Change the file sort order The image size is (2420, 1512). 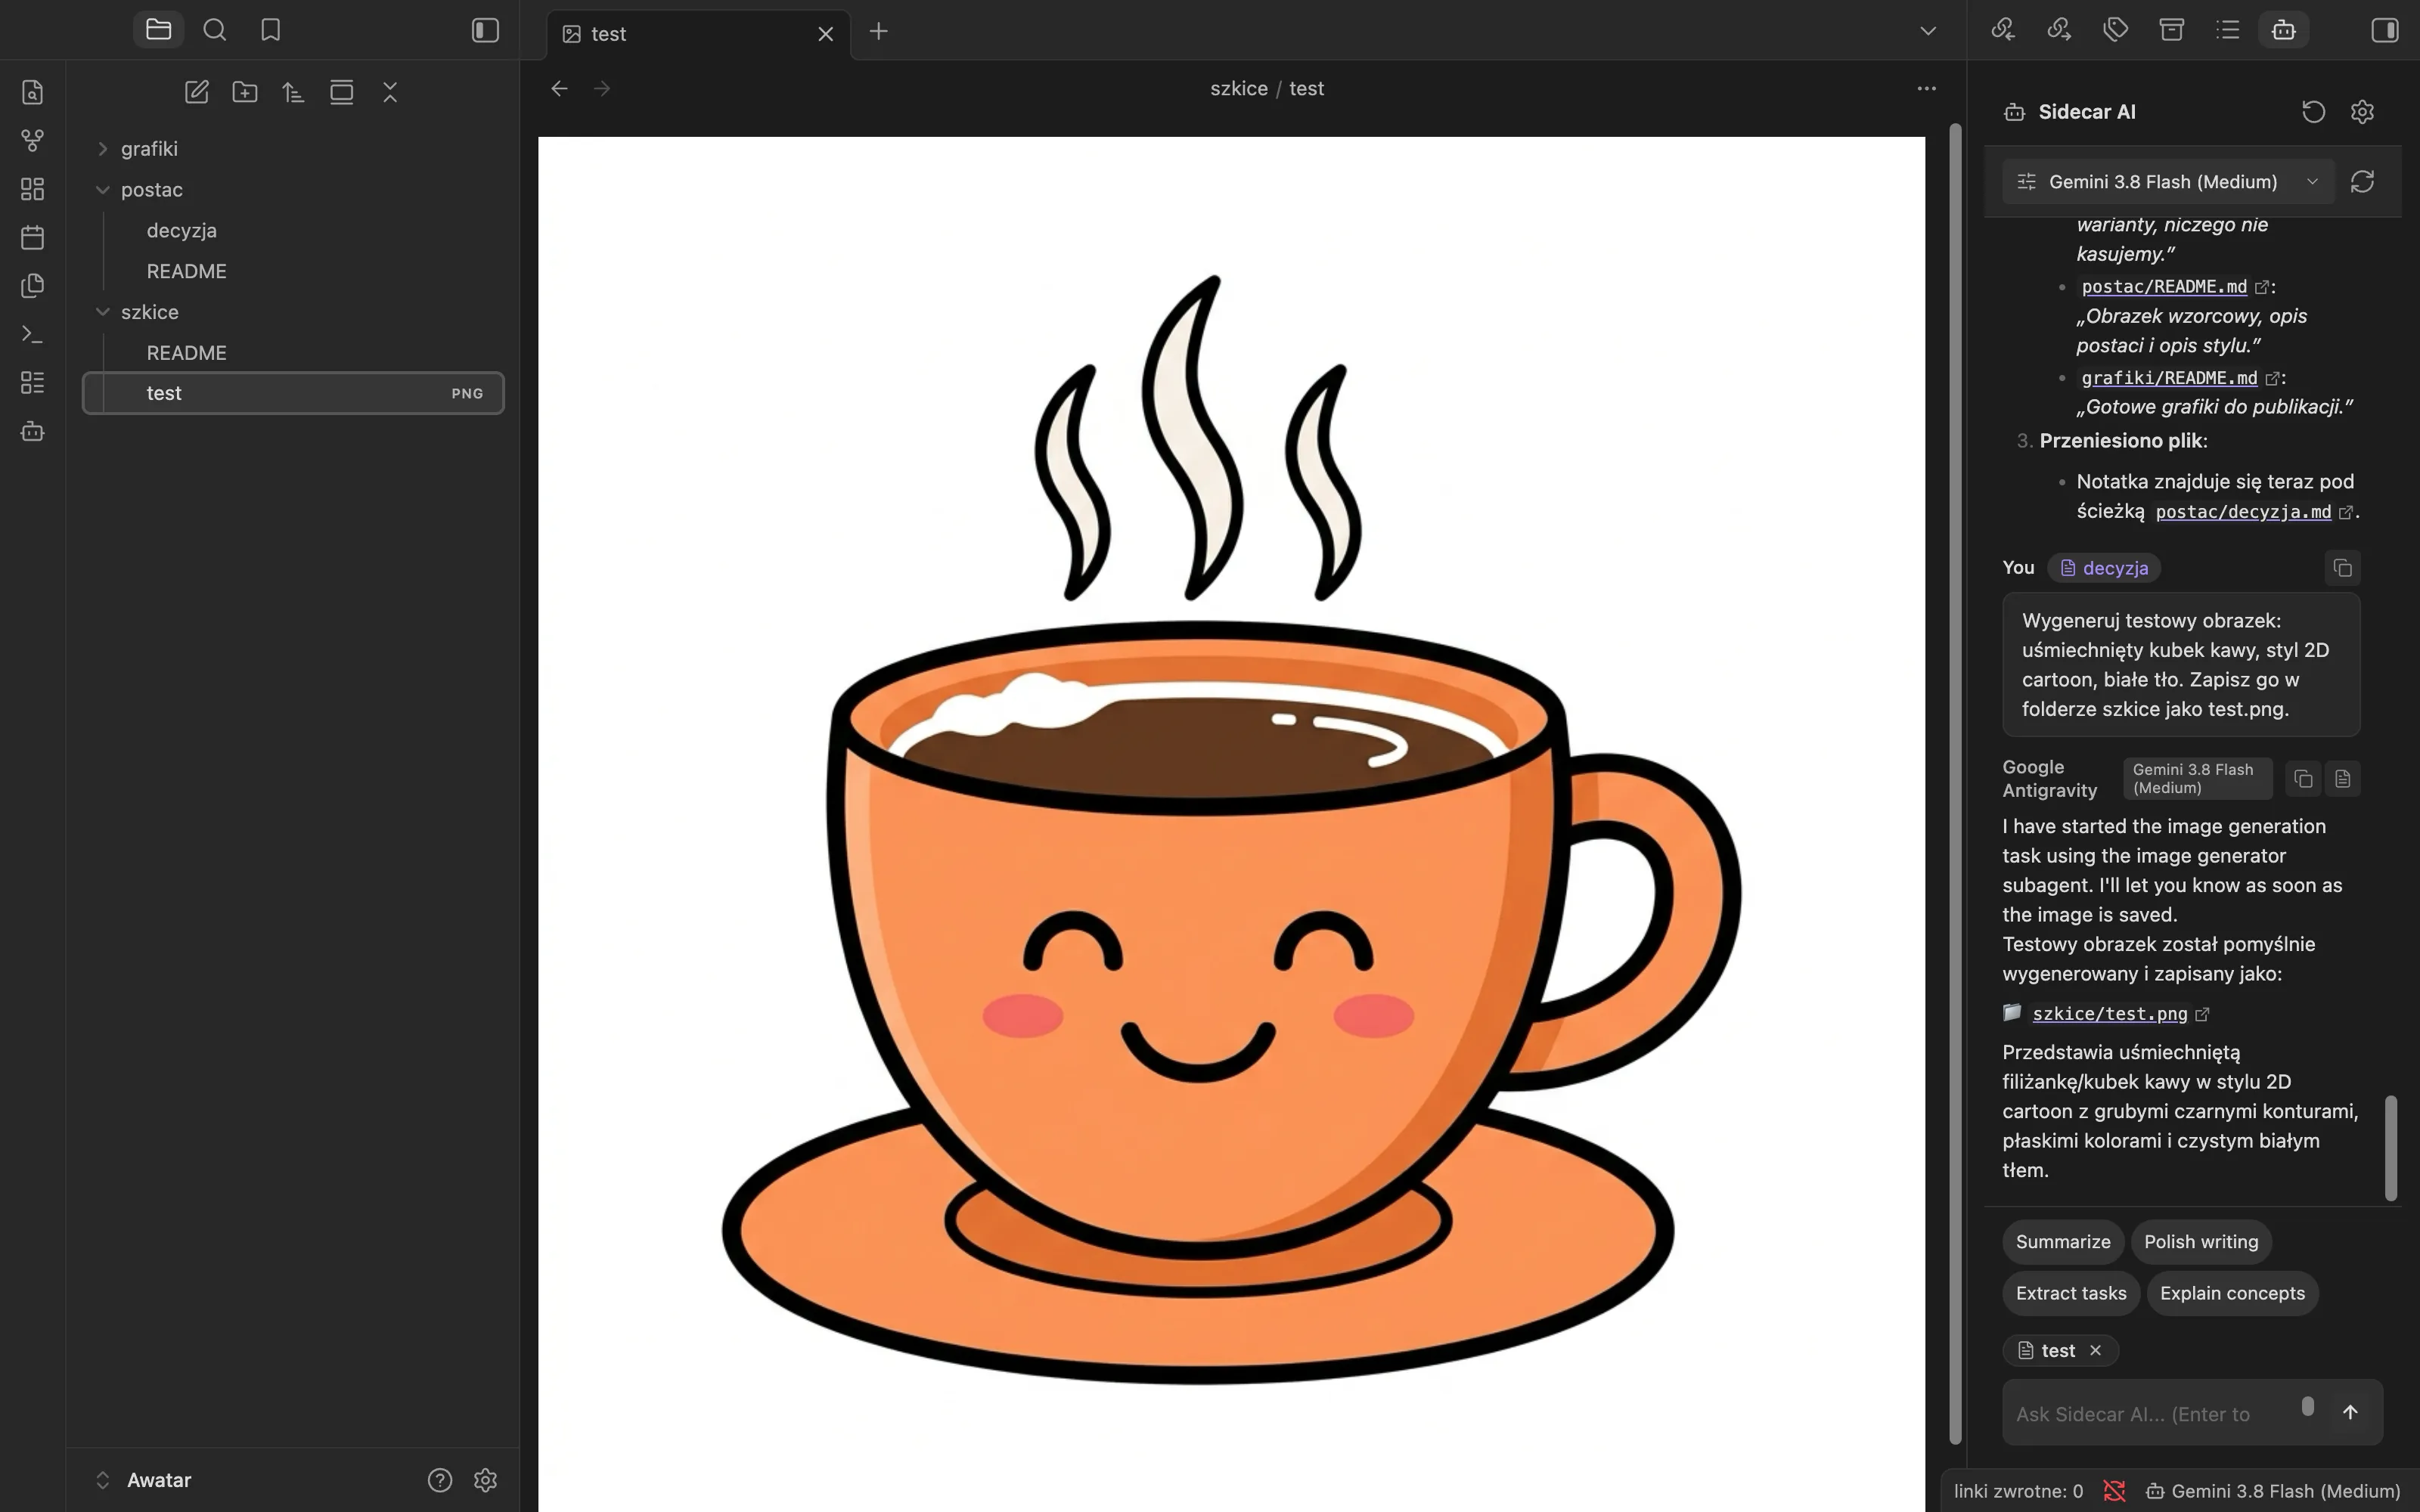click(293, 92)
